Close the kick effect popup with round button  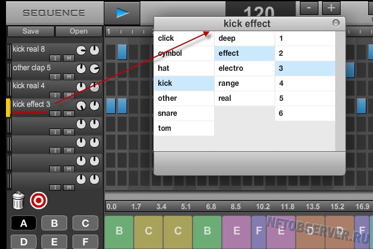(x=336, y=23)
